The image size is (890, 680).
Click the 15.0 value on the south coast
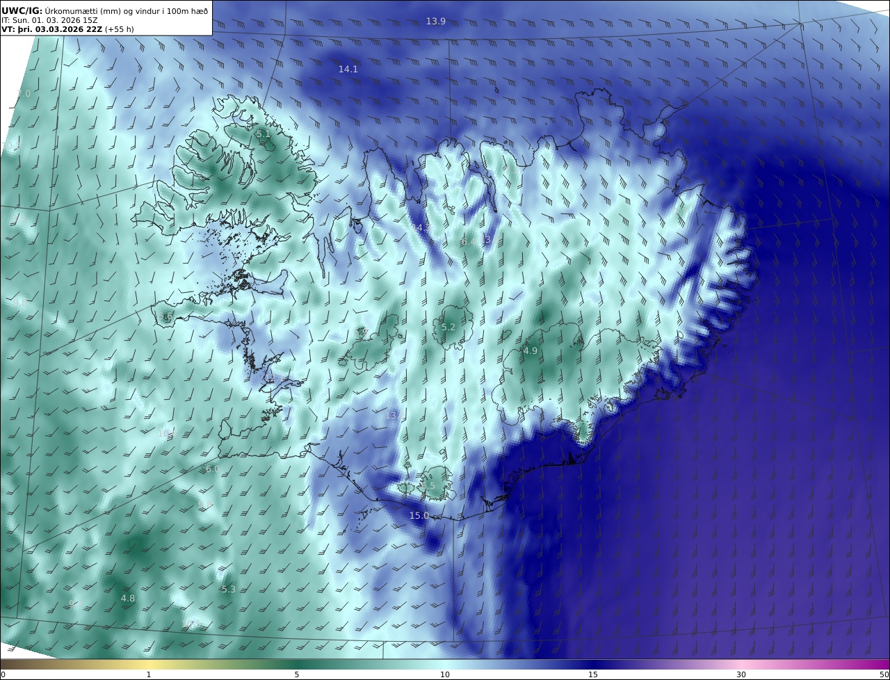point(419,515)
